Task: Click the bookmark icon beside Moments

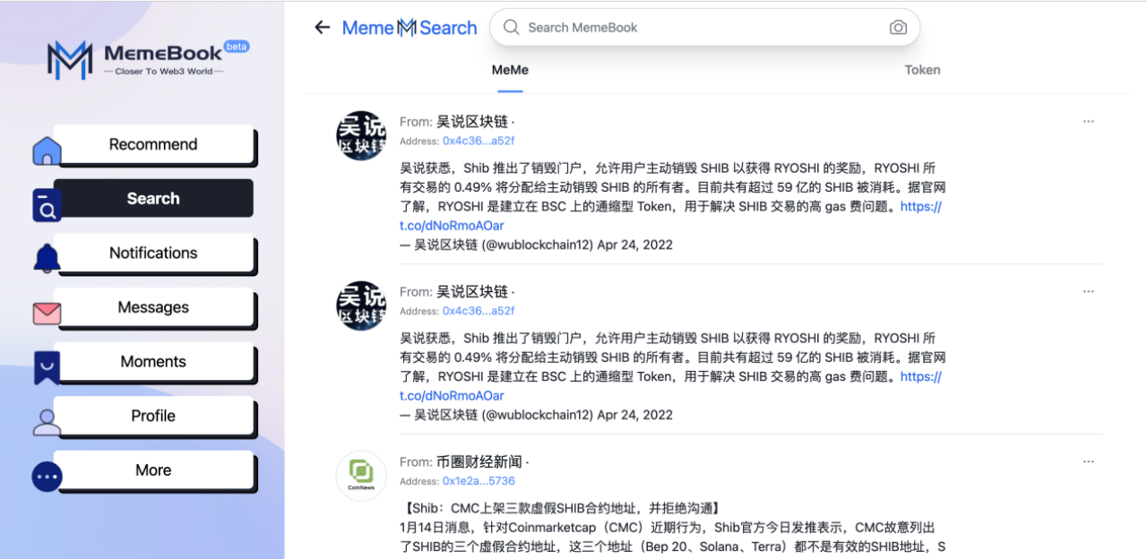Action: click(x=47, y=367)
